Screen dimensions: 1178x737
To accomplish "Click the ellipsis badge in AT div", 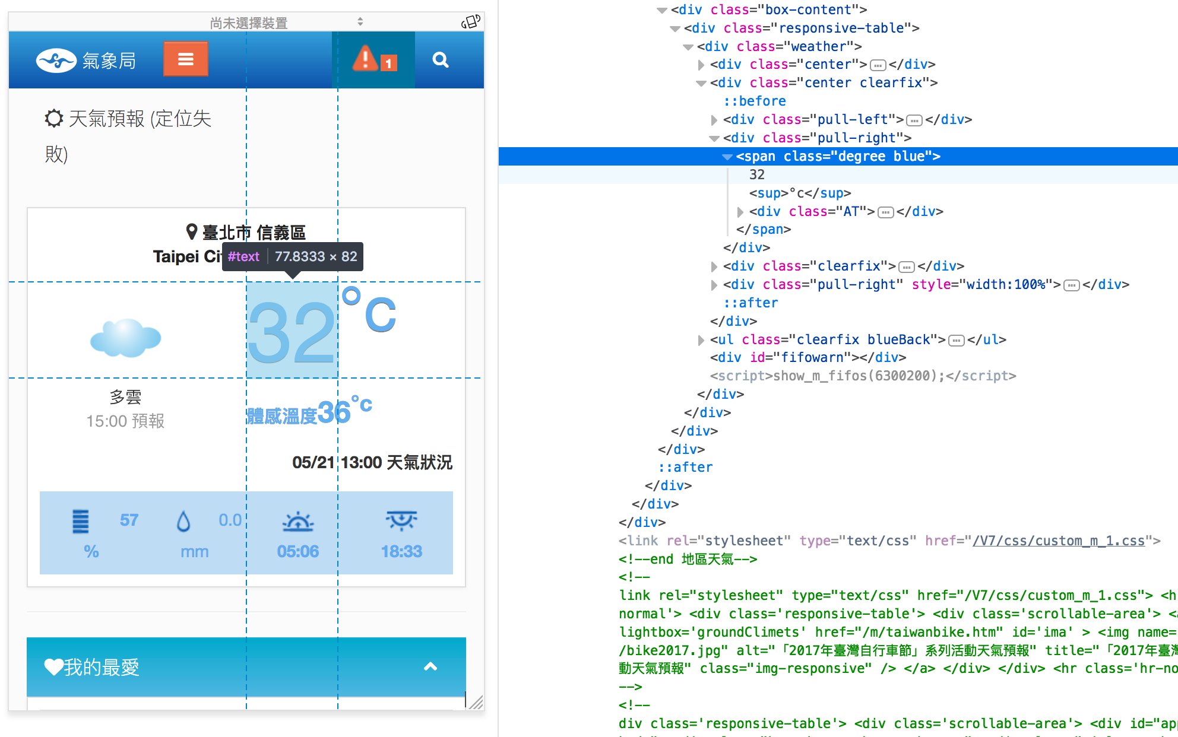I will point(886,212).
